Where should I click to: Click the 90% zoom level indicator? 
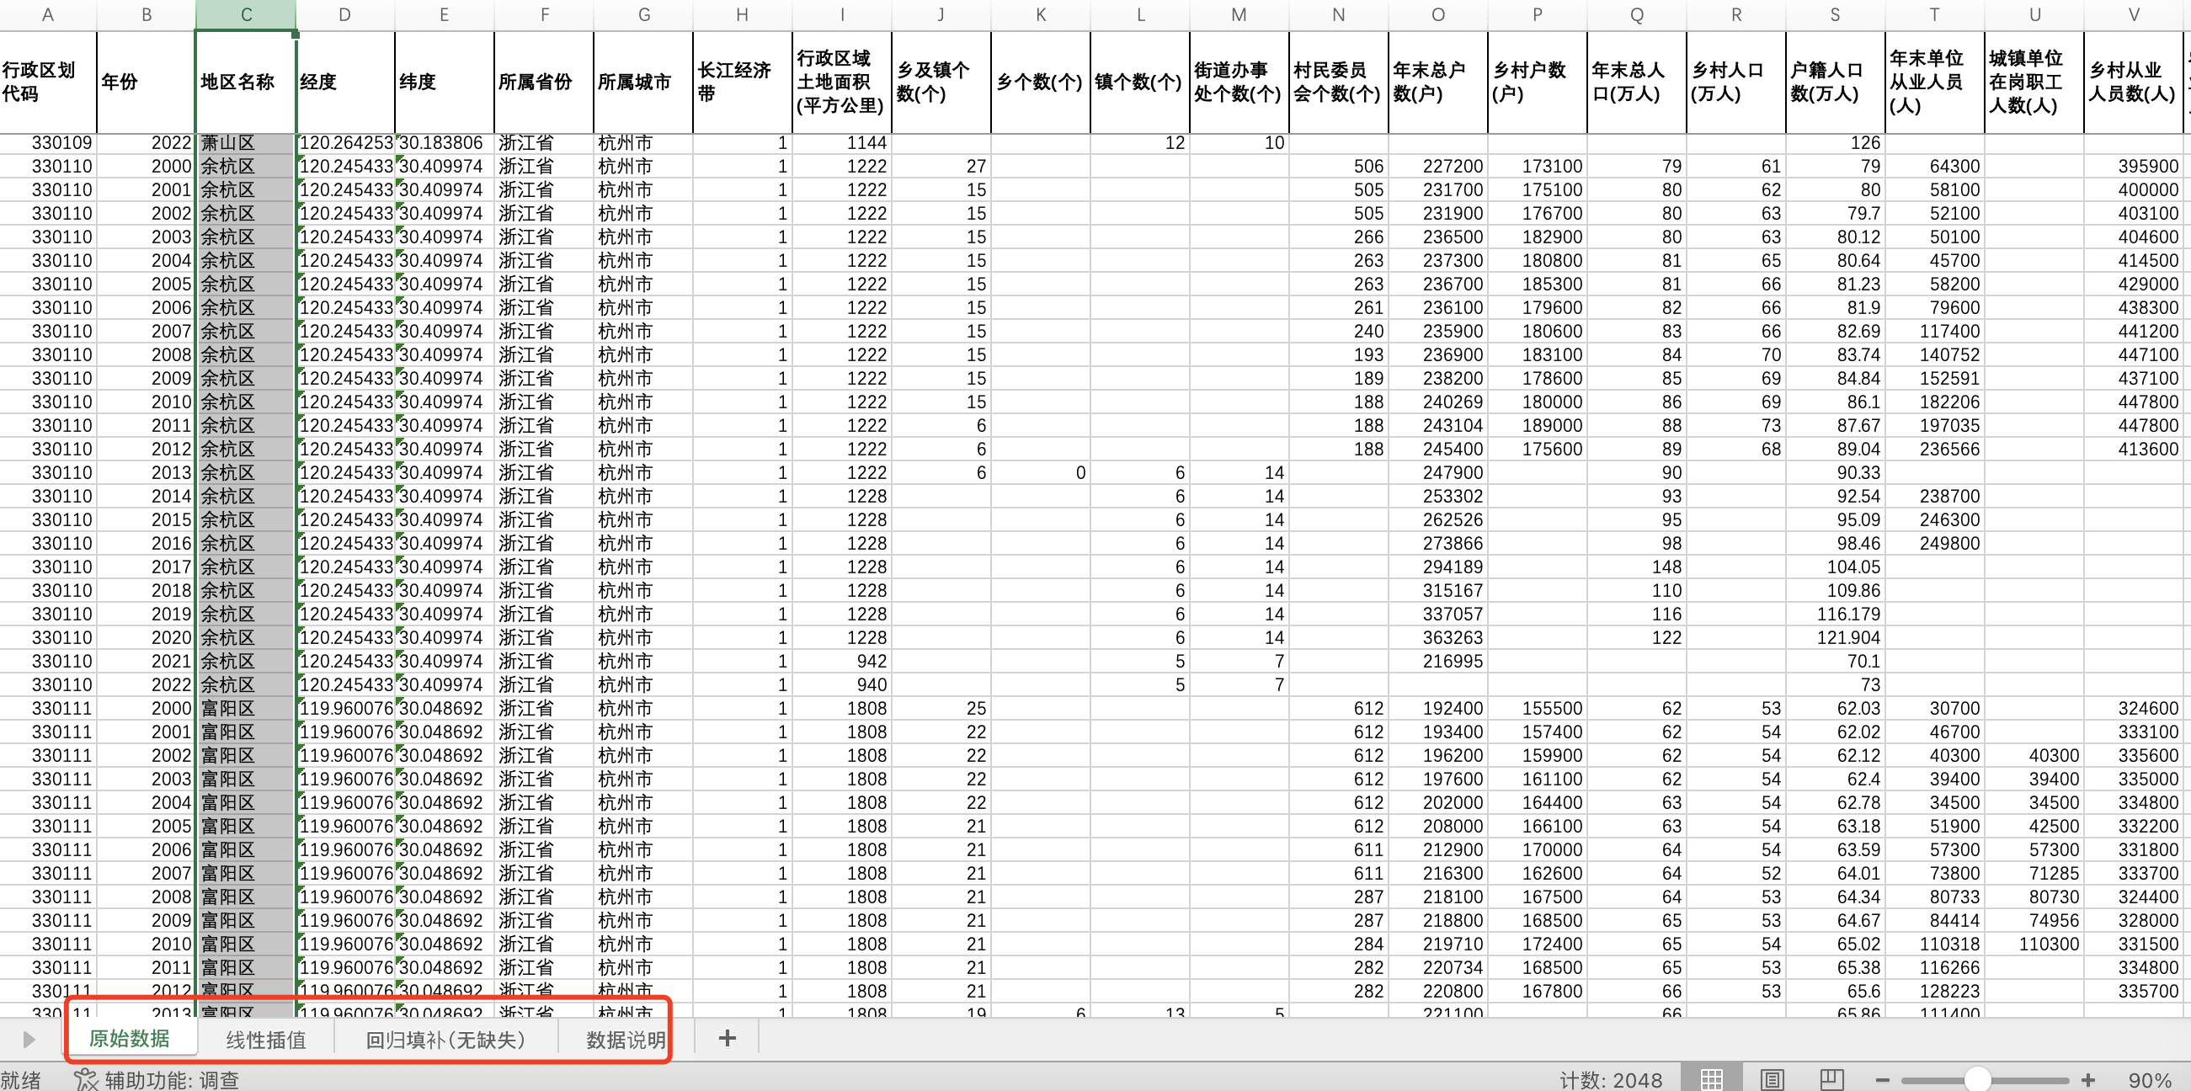[x=2150, y=1080]
